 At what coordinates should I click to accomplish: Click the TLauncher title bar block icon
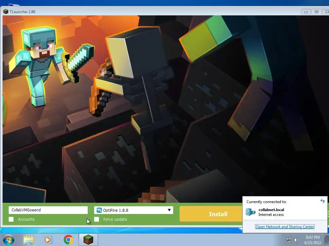pos(6,12)
